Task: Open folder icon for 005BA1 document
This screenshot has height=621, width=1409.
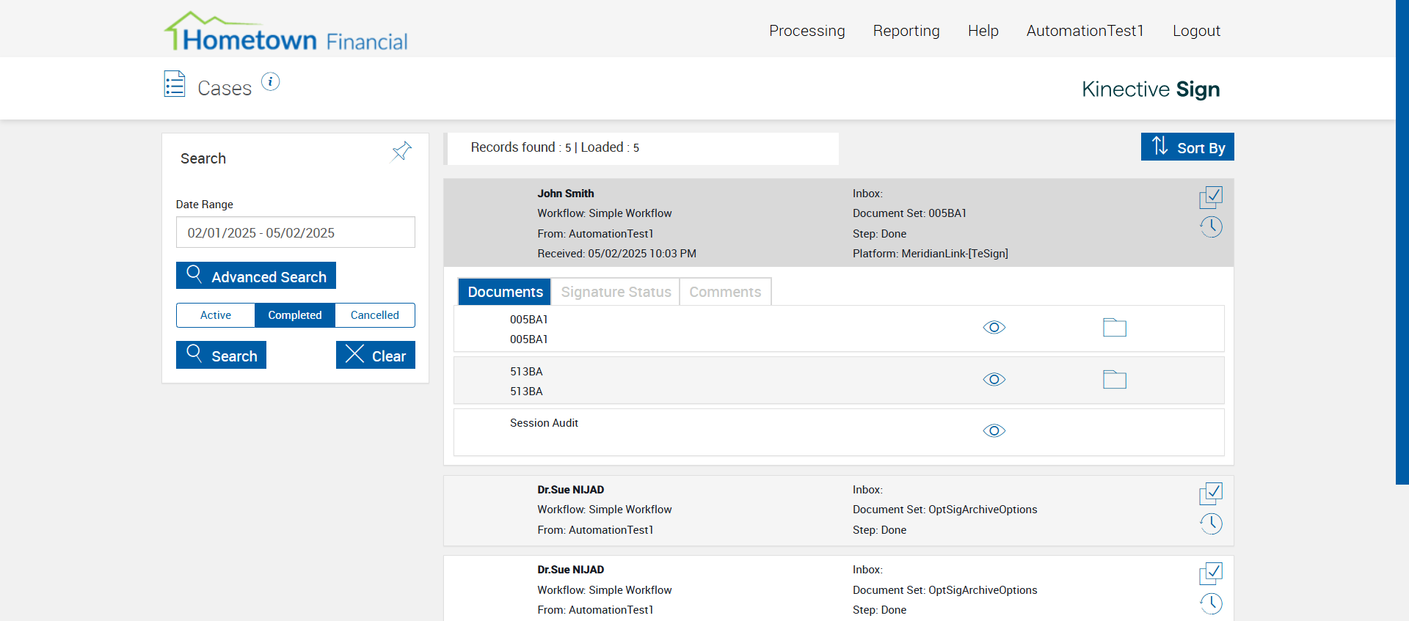Action: (x=1114, y=328)
